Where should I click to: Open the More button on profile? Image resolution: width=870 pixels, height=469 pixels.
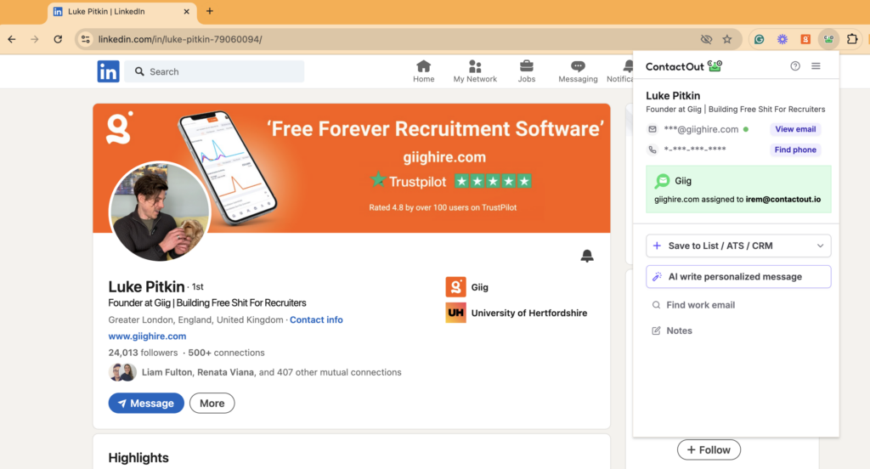point(212,404)
